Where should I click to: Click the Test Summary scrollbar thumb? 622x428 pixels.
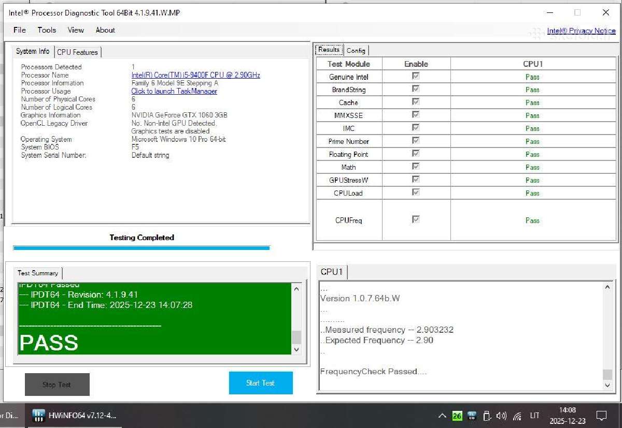(296, 337)
